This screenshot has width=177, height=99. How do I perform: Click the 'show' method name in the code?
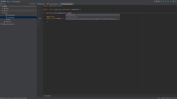coord(58,18)
